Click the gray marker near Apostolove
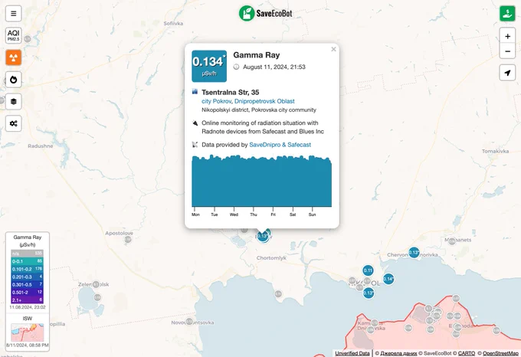521x357 pixels. pyautogui.click(x=128, y=239)
